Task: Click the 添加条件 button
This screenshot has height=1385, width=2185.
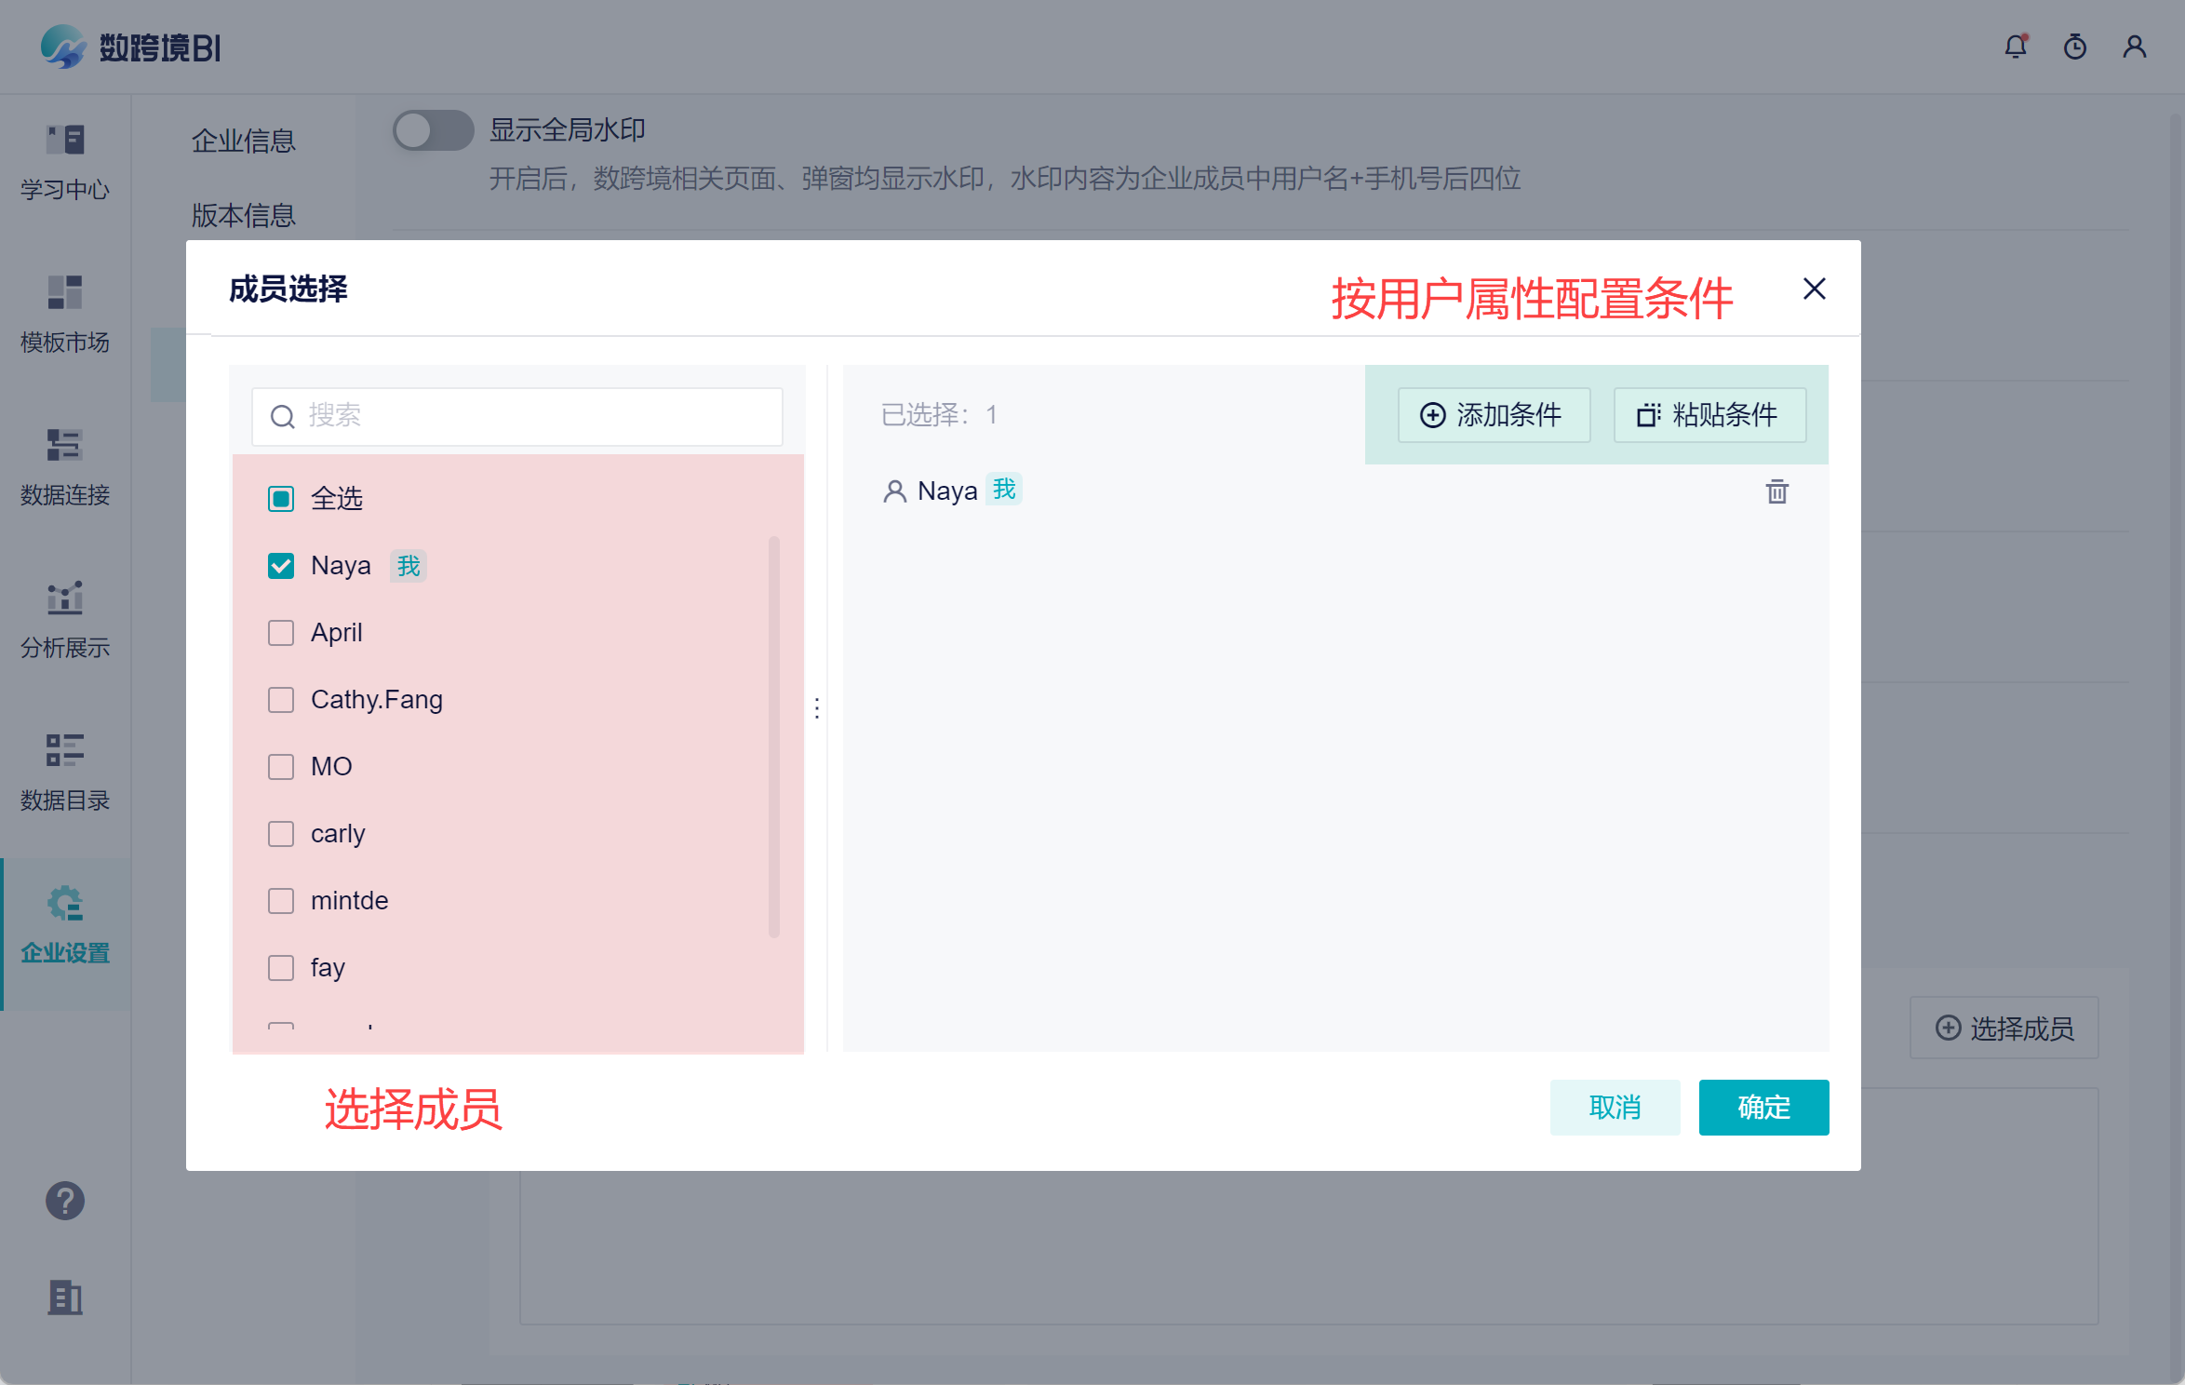Action: point(1493,415)
